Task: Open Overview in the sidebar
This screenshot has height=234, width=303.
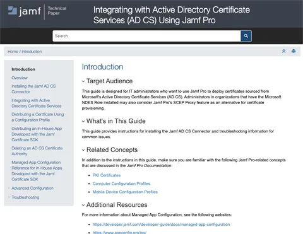Action: point(20,78)
